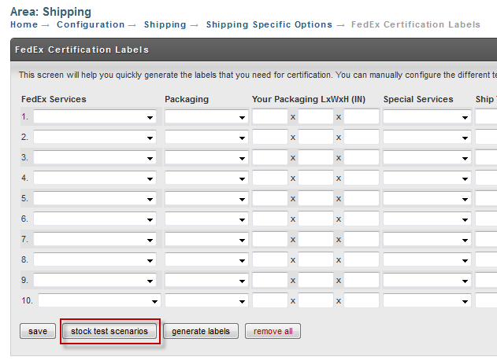Open Special Services dropdown in row 9
The width and height of the screenshot is (497, 364).
pyautogui.click(x=427, y=280)
